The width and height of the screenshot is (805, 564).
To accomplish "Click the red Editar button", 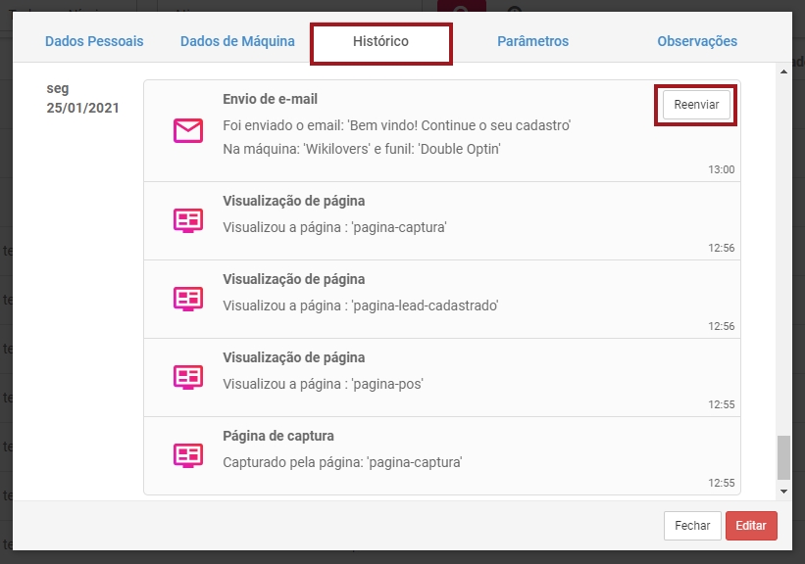I will [x=751, y=526].
